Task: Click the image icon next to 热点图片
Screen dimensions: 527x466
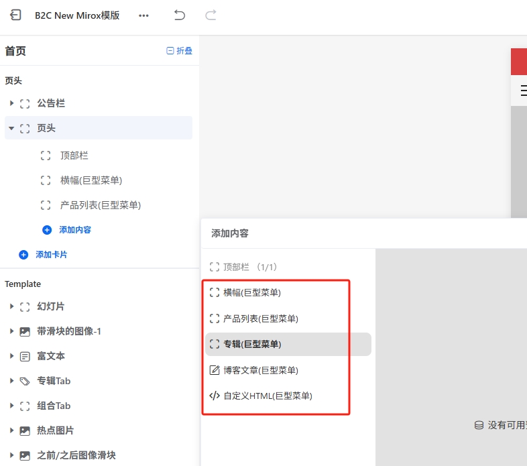Action: click(25, 430)
